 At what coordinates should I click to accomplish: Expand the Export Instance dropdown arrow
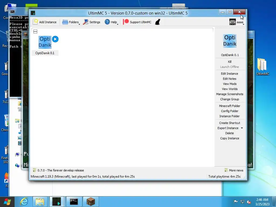click(x=242, y=128)
